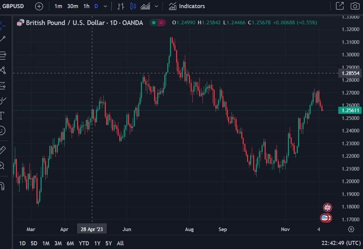The height and width of the screenshot is (249, 363).
Task: Open the Indicators panel
Action: click(x=187, y=6)
